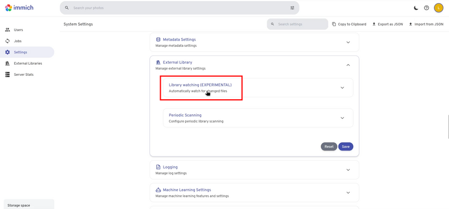Click the External Library title
This screenshot has height=209, width=449.
point(177,62)
